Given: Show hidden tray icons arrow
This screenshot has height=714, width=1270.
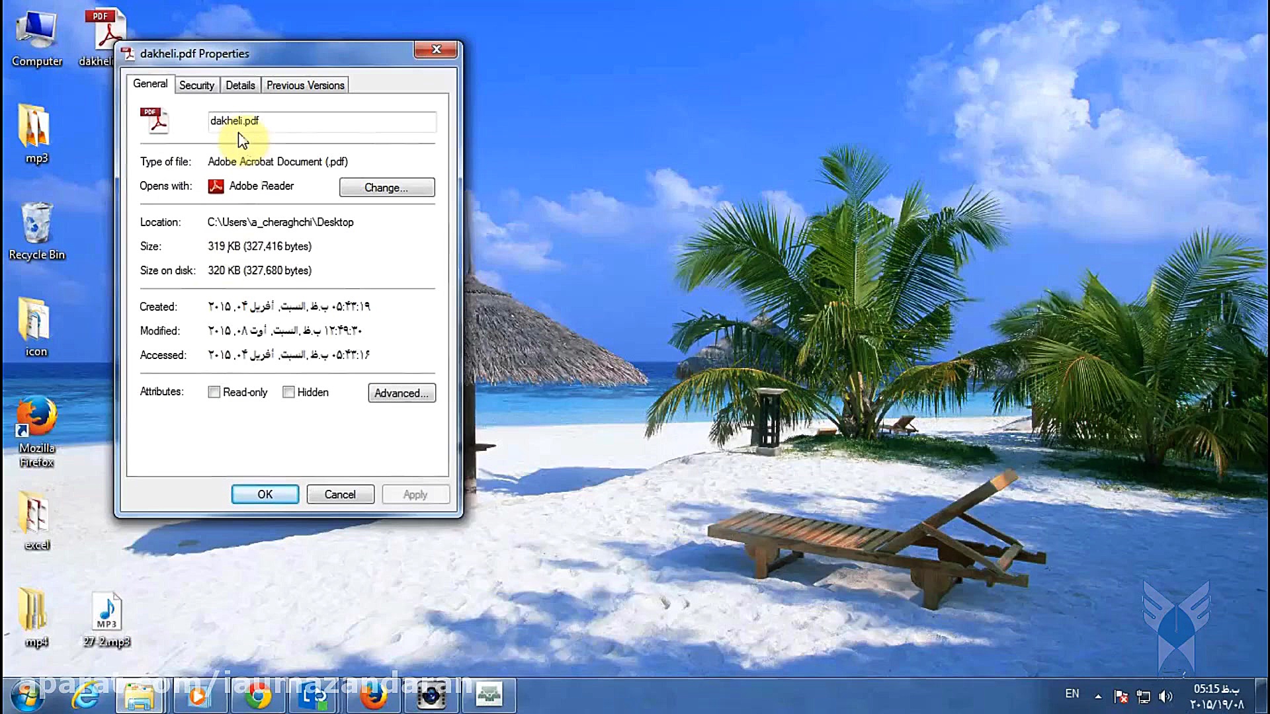Looking at the screenshot, I should (1098, 696).
